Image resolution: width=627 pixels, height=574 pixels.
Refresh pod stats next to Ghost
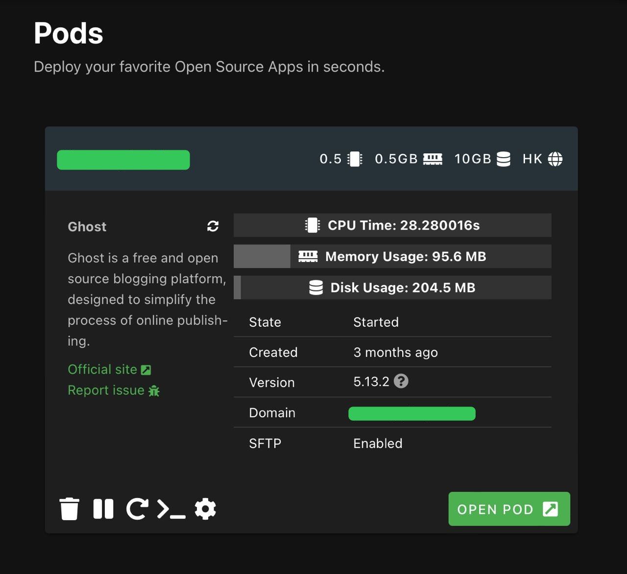(213, 226)
